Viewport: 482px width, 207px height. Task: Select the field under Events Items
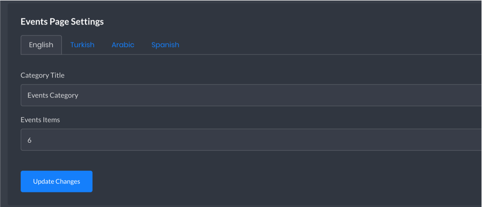point(251,140)
